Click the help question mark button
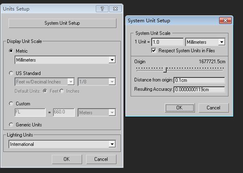This screenshot has width=243, height=173. (101, 9)
